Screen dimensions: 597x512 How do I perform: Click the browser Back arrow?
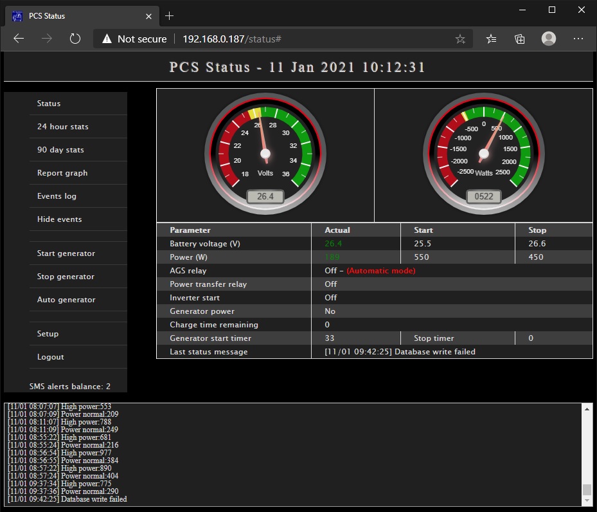[x=19, y=39]
